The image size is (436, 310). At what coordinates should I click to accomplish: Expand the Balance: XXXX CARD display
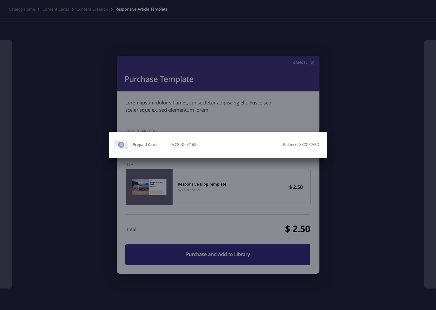(x=301, y=145)
